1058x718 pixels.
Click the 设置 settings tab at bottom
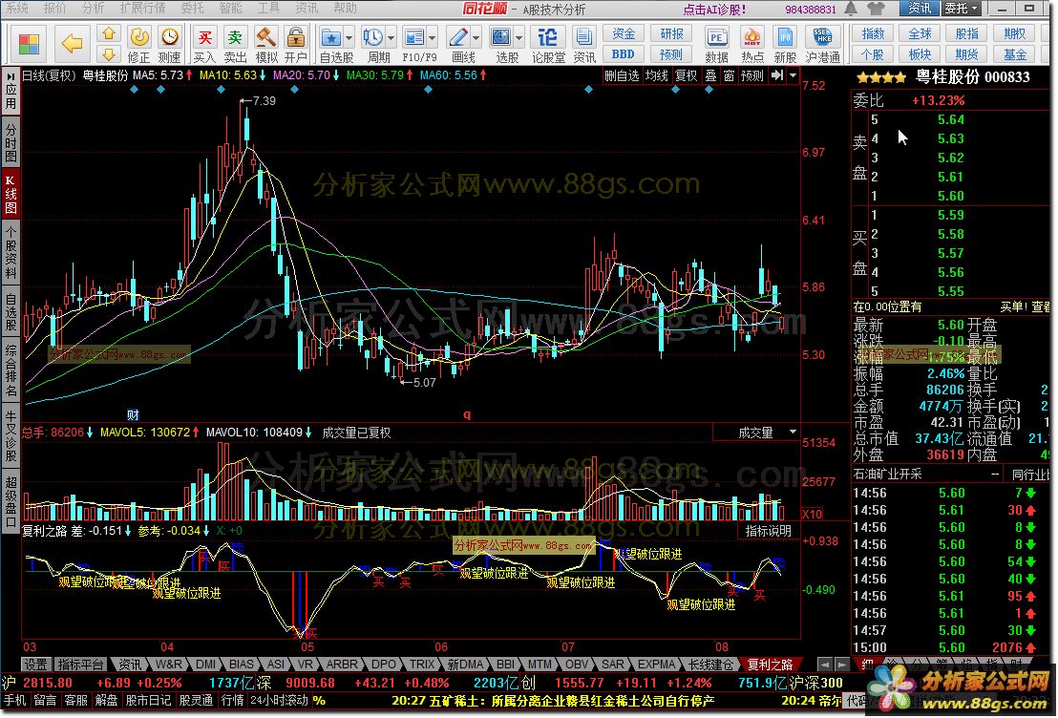pos(35,664)
